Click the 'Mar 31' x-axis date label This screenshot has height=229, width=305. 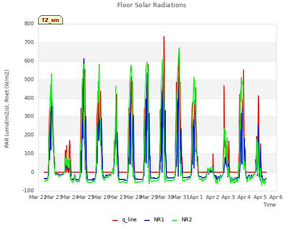pos(181,197)
